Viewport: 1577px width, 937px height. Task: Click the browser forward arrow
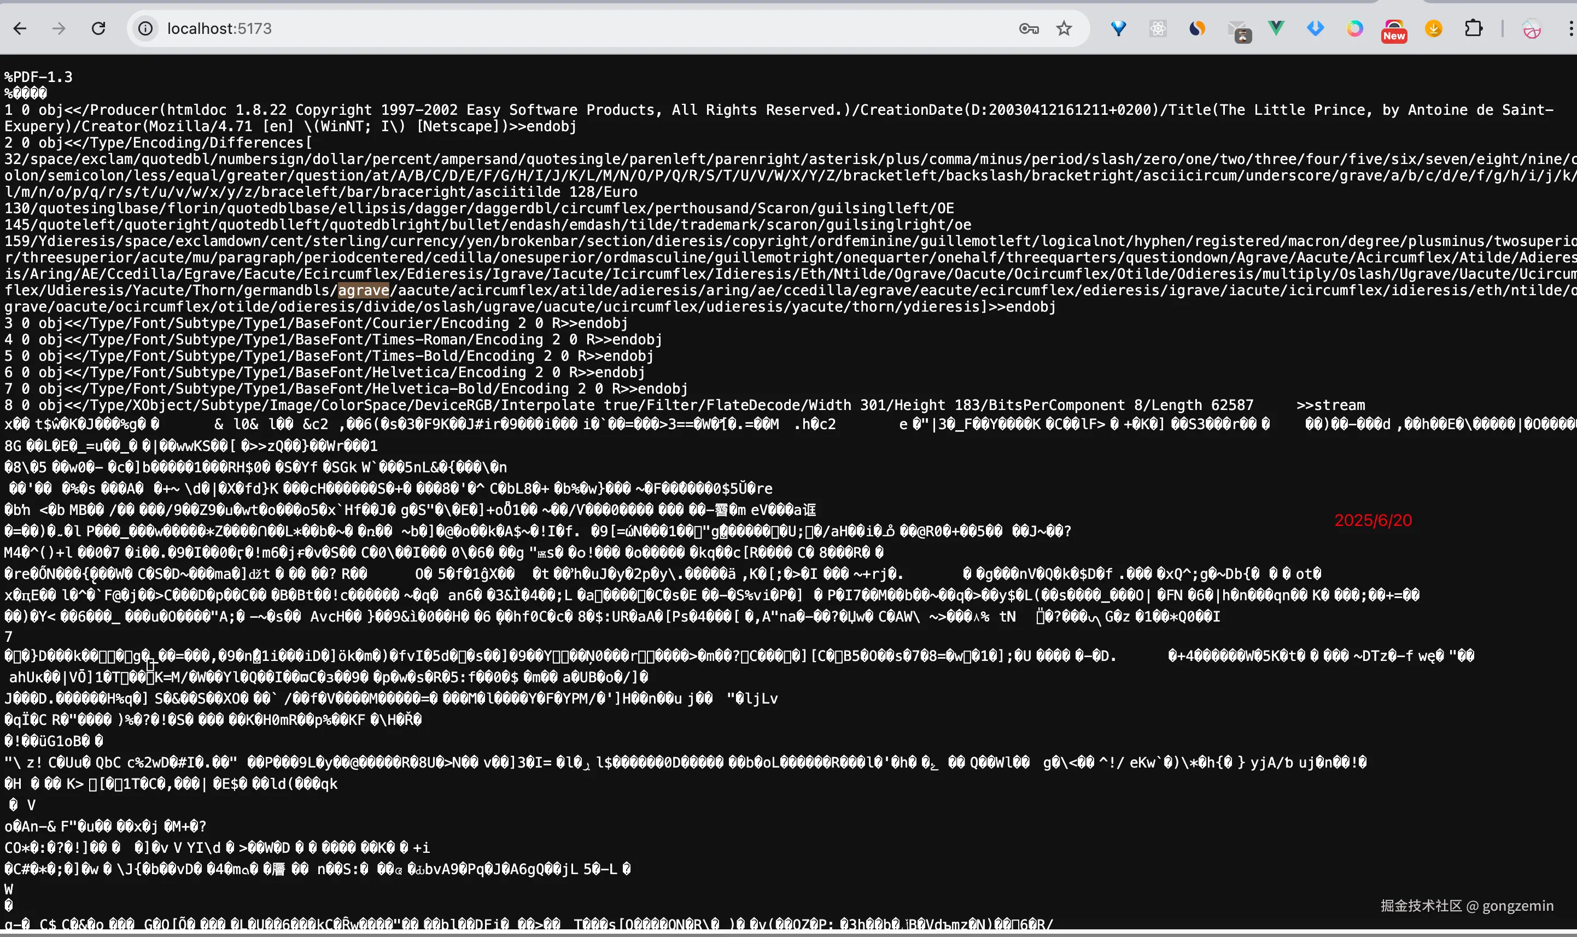click(x=59, y=28)
